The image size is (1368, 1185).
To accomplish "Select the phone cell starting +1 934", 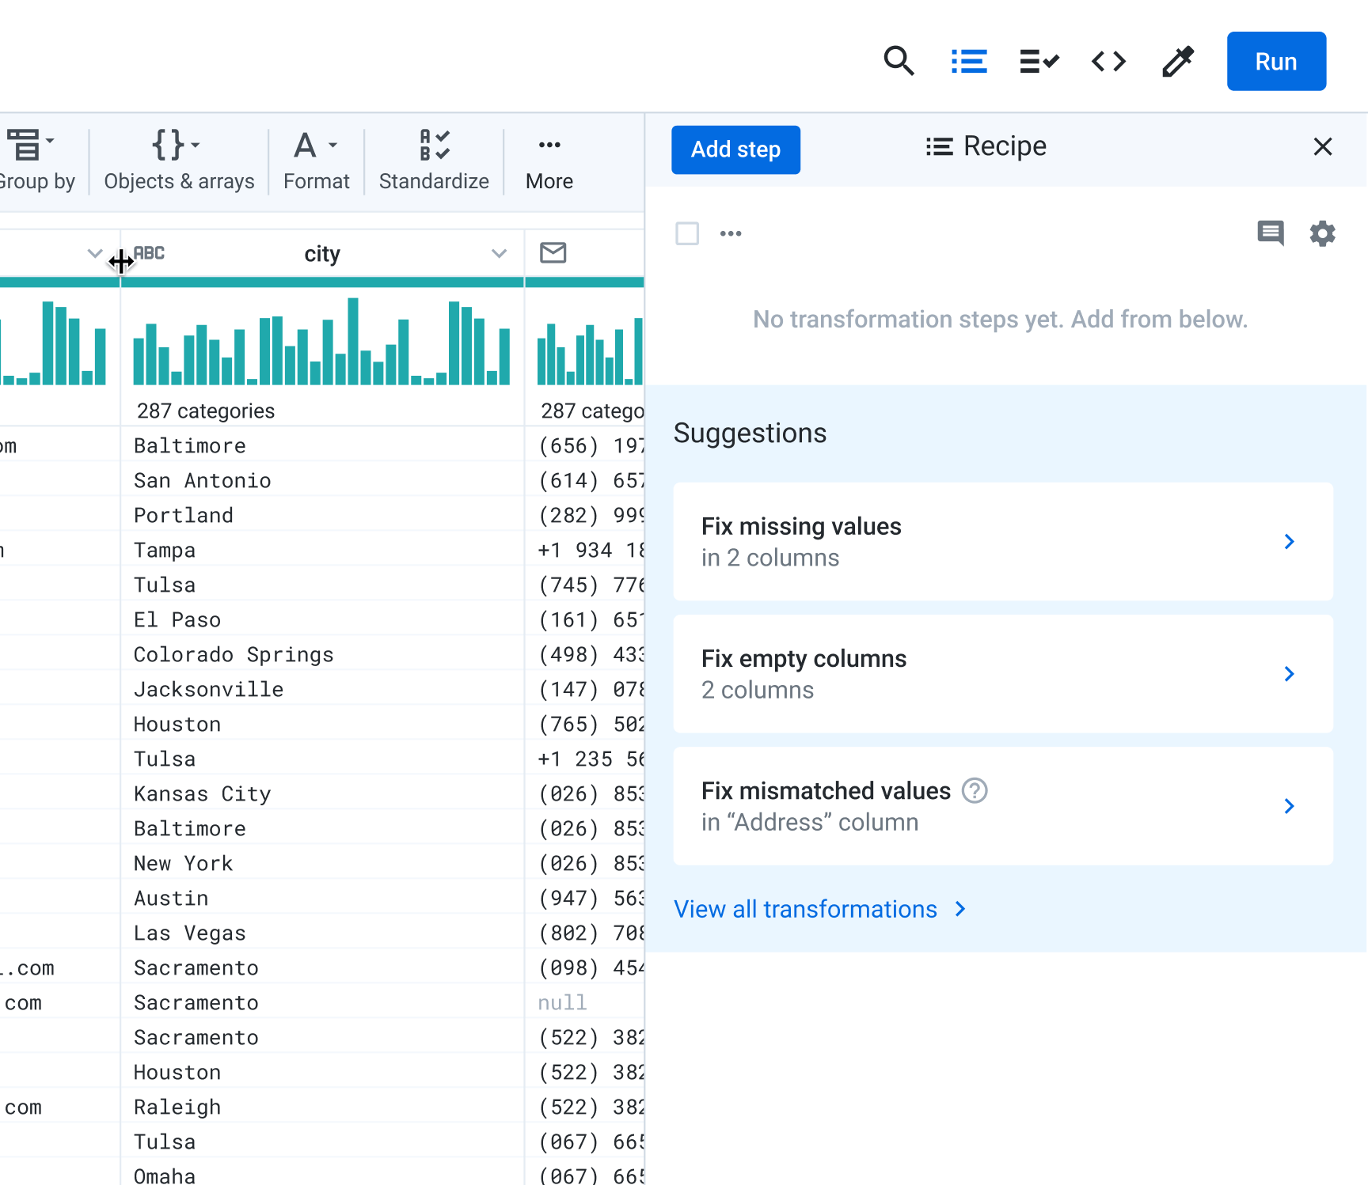I will pyautogui.click(x=585, y=551).
